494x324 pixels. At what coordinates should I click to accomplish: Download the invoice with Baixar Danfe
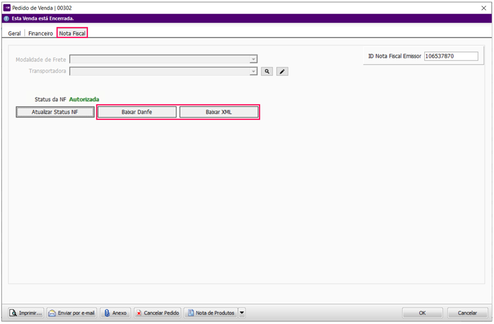pos(137,112)
